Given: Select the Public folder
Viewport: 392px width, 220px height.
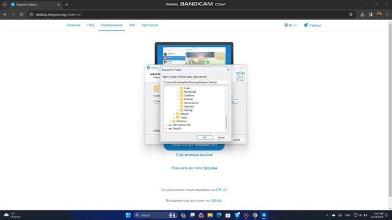Looking at the screenshot, I should click(x=184, y=117).
